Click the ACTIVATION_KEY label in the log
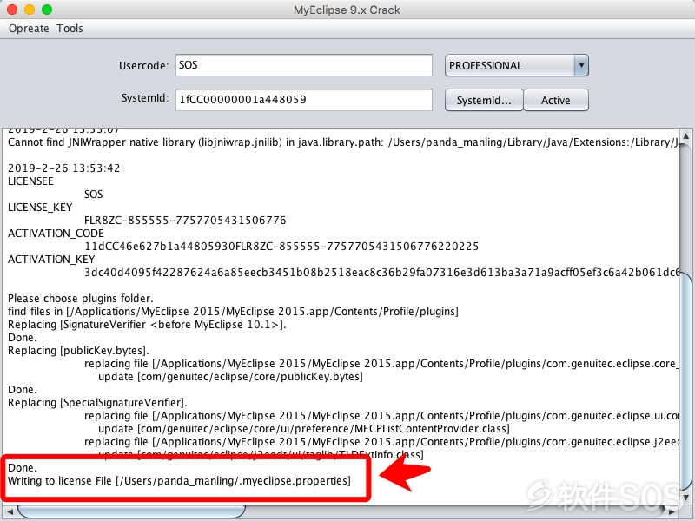The height and width of the screenshot is (521, 695). pyautogui.click(x=51, y=259)
